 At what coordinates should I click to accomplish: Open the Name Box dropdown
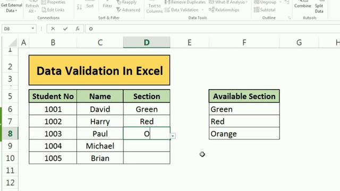(33, 29)
